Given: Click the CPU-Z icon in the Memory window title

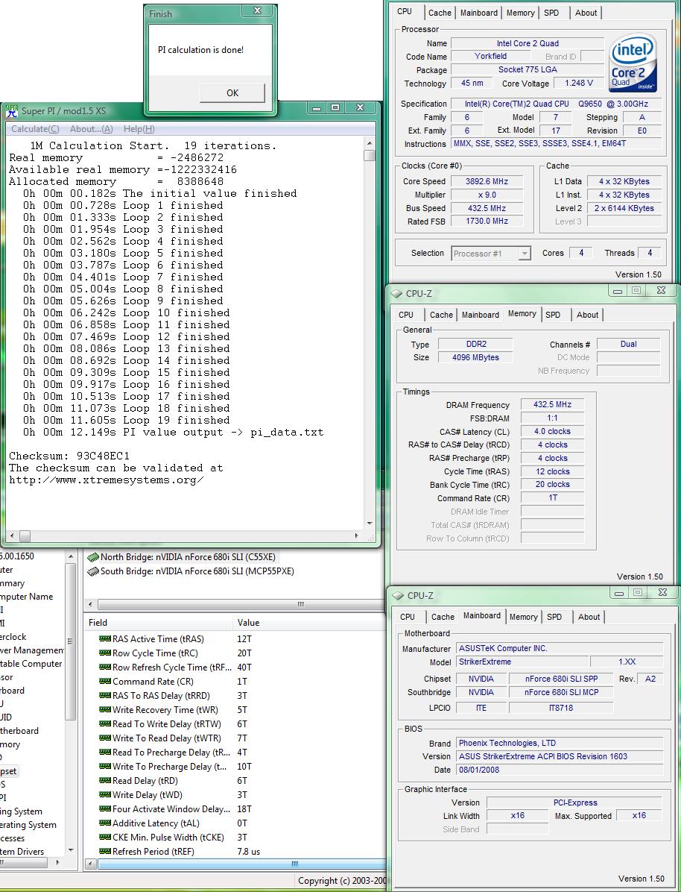Looking at the screenshot, I should point(397,294).
